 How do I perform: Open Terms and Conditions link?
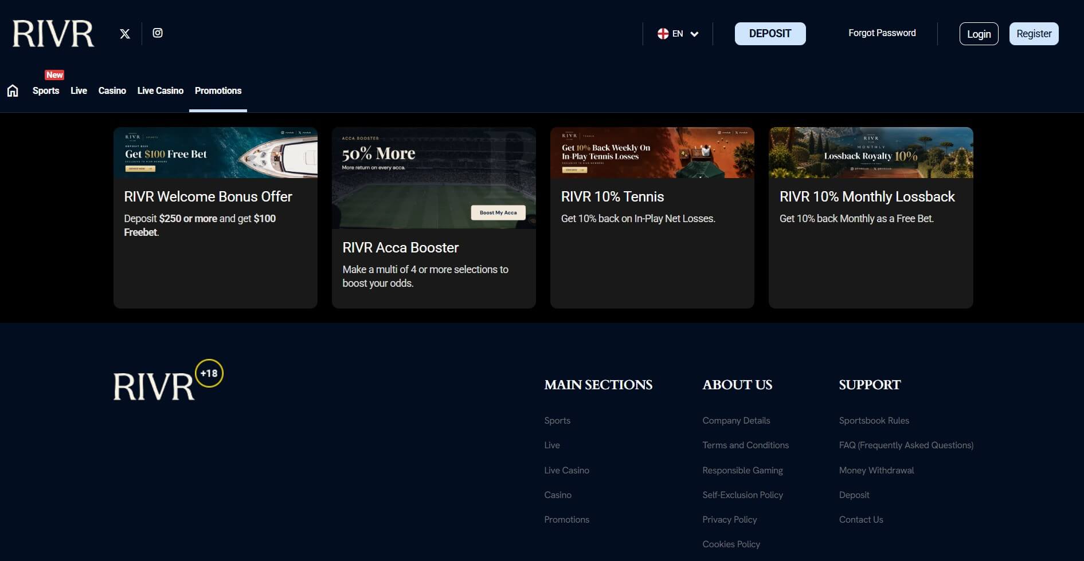[745, 445]
